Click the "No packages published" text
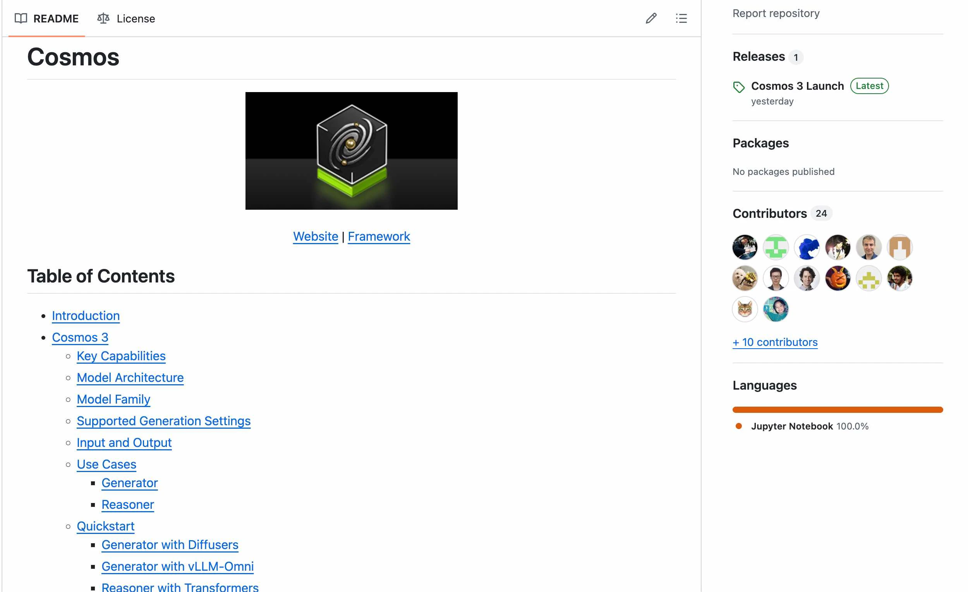The image size is (968, 592). [x=783, y=171]
